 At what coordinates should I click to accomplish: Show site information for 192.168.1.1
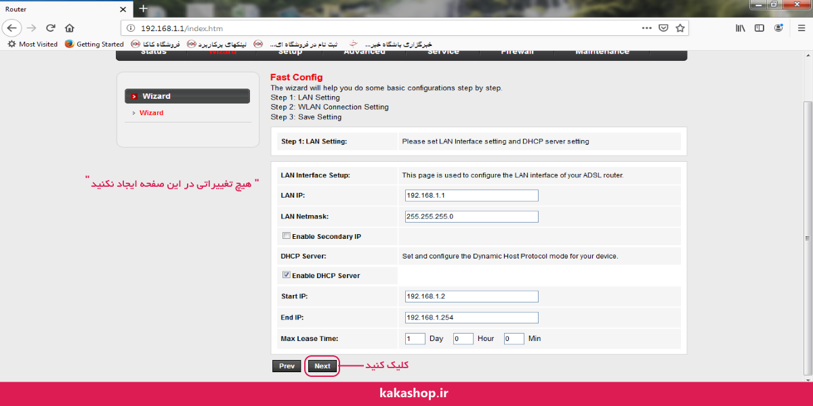click(131, 28)
